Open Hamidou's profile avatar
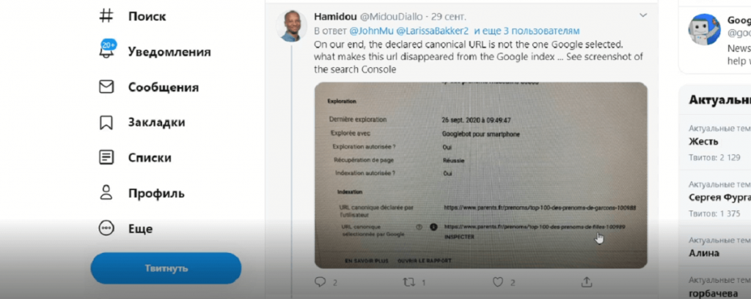The image size is (751, 299). click(x=291, y=26)
